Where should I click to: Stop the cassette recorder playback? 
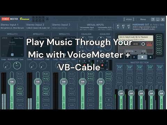click(x=142, y=57)
